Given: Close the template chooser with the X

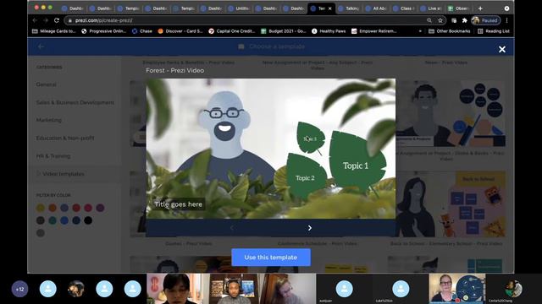Looking at the screenshot, I should (x=502, y=49).
